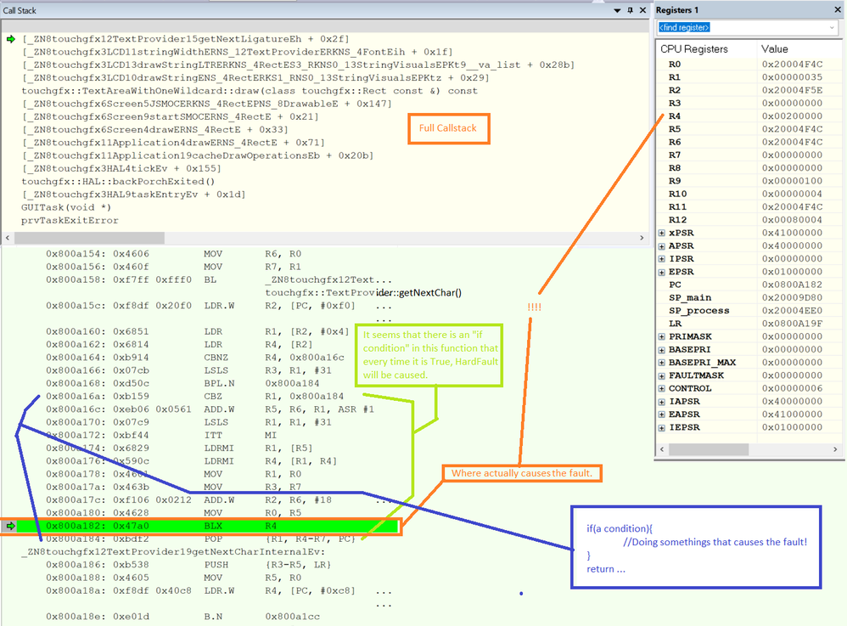Select R12 register value 0x00080004

[792, 220]
